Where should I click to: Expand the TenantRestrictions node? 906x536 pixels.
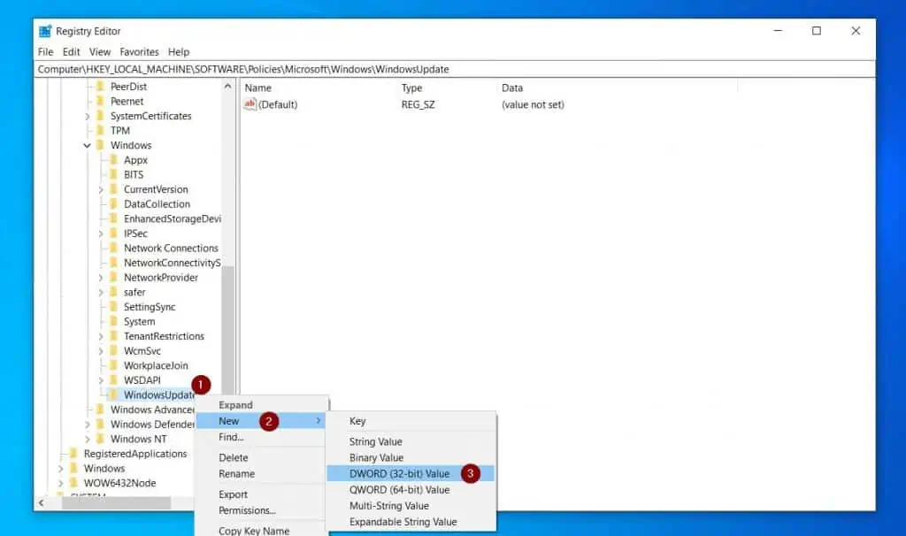101,336
